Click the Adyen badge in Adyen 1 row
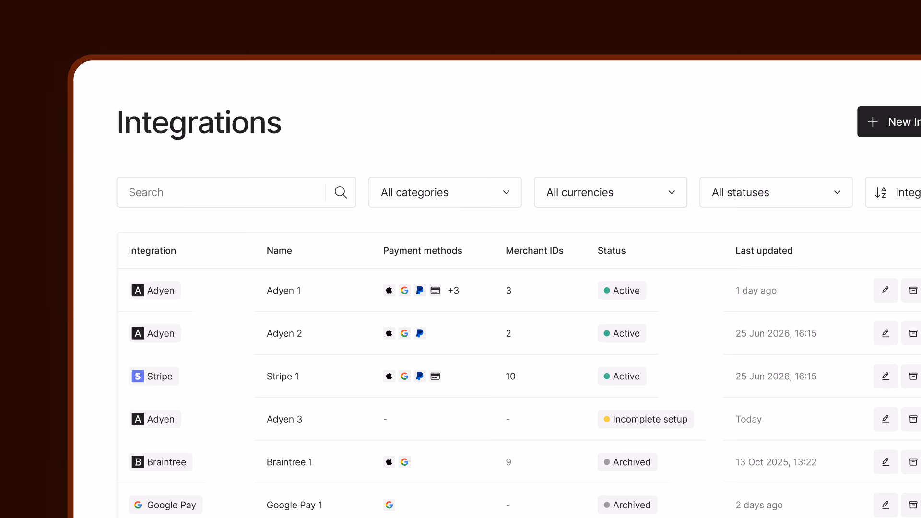 (154, 290)
